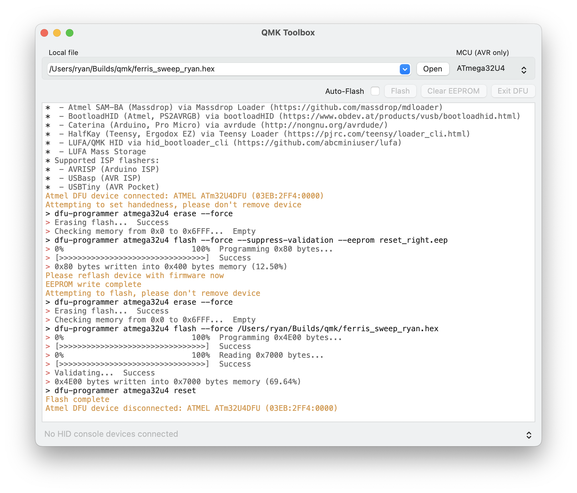Click the "Local file" label
Screen dimensions: 577x493
63,53
